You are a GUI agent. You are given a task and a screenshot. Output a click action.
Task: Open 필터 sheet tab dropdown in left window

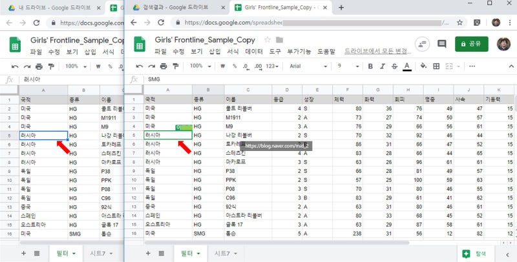(74, 254)
